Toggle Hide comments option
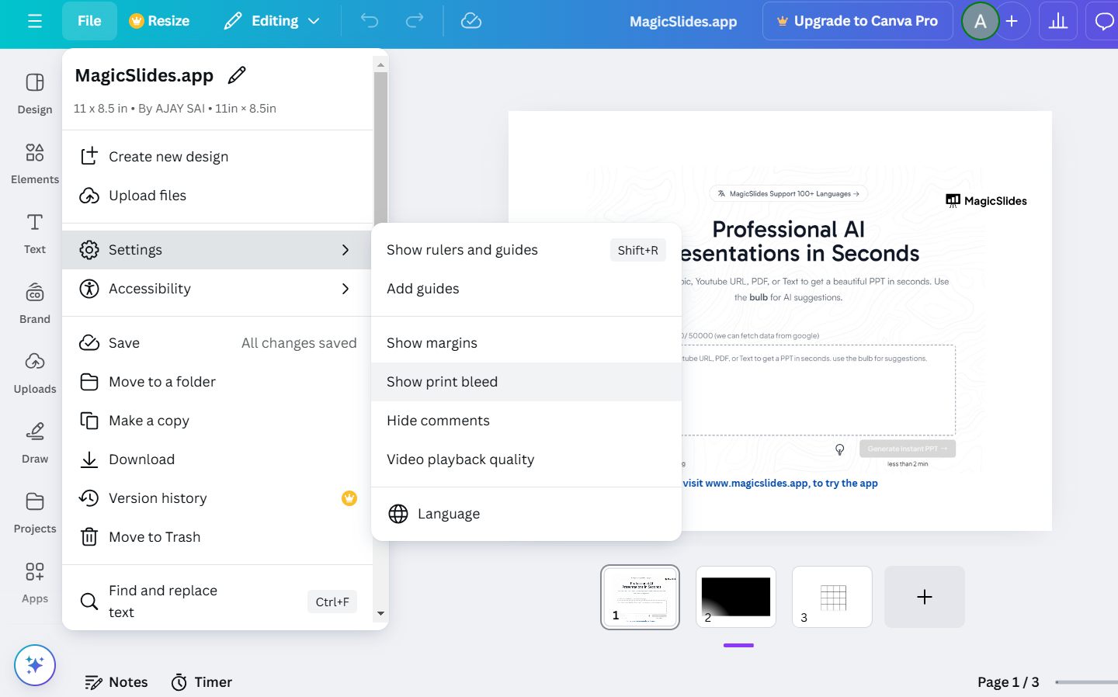1118x697 pixels. [526, 421]
